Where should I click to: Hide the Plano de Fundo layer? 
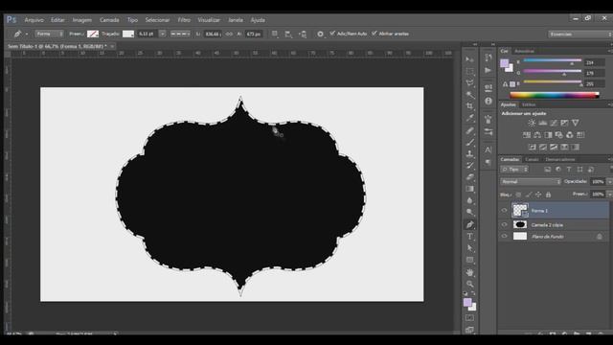tap(505, 237)
